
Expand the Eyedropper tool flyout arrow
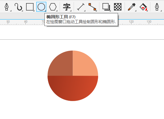(x=136, y=11)
